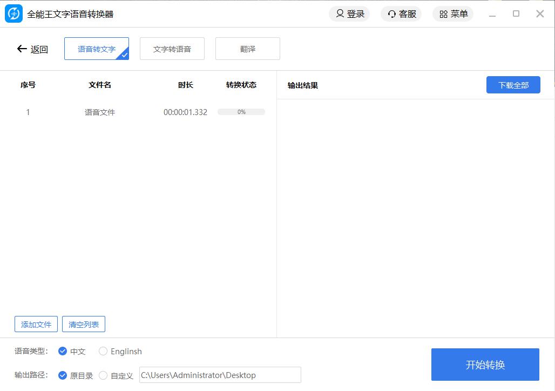Image resolution: width=555 pixels, height=391 pixels.
Task: Select 中文 as speech type
Action: click(x=63, y=351)
